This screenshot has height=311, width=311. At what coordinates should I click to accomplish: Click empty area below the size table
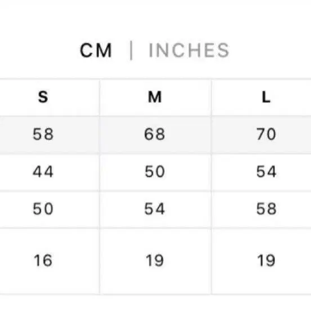[155, 303]
